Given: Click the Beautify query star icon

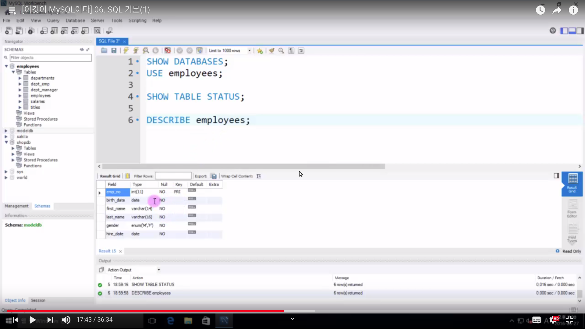Looking at the screenshot, I should tap(260, 51).
